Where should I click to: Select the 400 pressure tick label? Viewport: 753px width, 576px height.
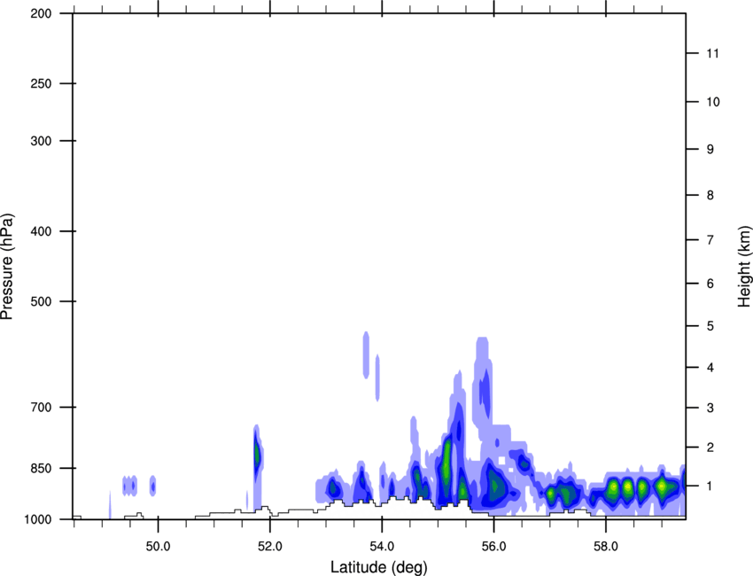pos(41,231)
